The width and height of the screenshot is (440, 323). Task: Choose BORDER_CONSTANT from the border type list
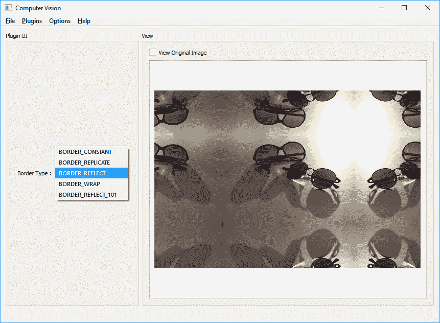coord(85,152)
